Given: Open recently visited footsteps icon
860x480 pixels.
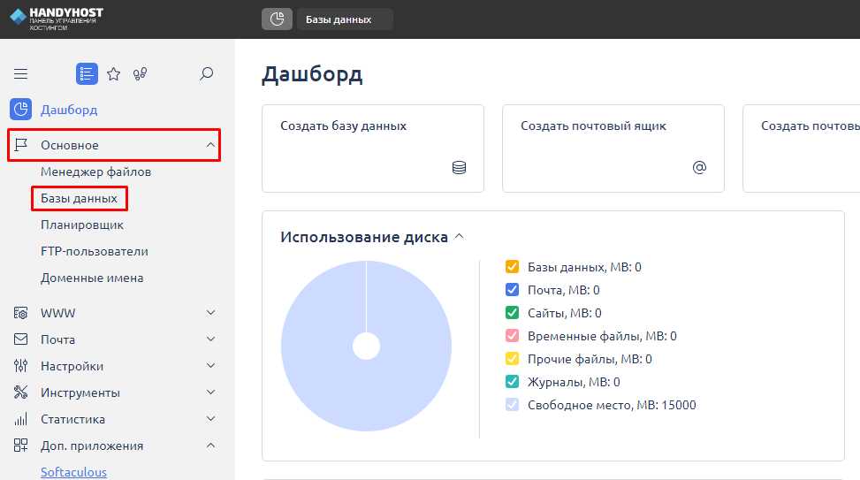Looking at the screenshot, I should (x=140, y=73).
